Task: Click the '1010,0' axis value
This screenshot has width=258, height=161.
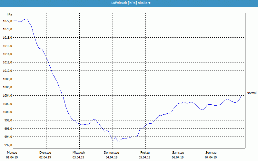Action: pos(7,71)
